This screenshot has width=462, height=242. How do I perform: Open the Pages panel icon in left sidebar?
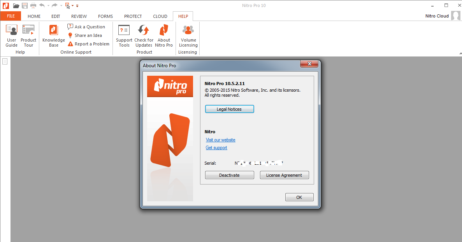click(5, 61)
